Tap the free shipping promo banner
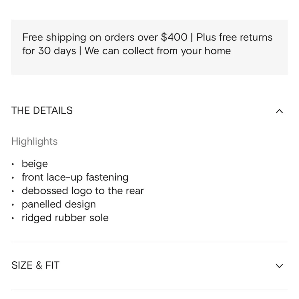Image resolution: width=299 pixels, height=299 pixels. point(149,47)
